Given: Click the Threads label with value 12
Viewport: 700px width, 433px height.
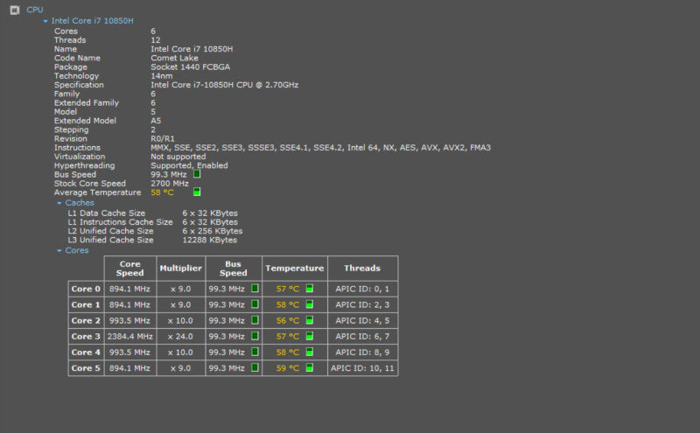Looking at the screenshot, I should (70, 40).
